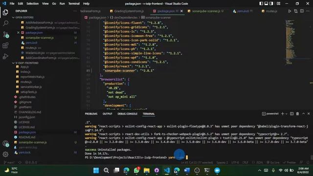Switch to the Output panel tab
Image resolution: width=313 pixels, height=176 pixels.
tap(108, 114)
